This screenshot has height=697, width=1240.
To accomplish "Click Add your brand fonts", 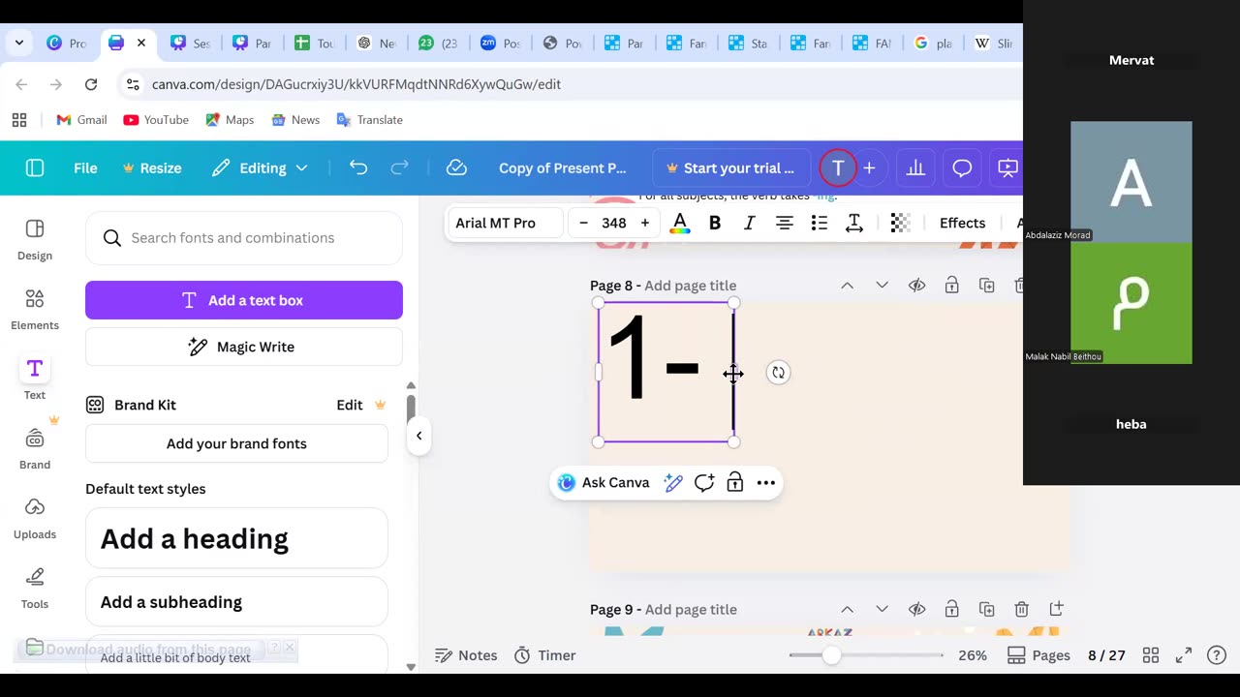I will pyautogui.click(x=236, y=443).
